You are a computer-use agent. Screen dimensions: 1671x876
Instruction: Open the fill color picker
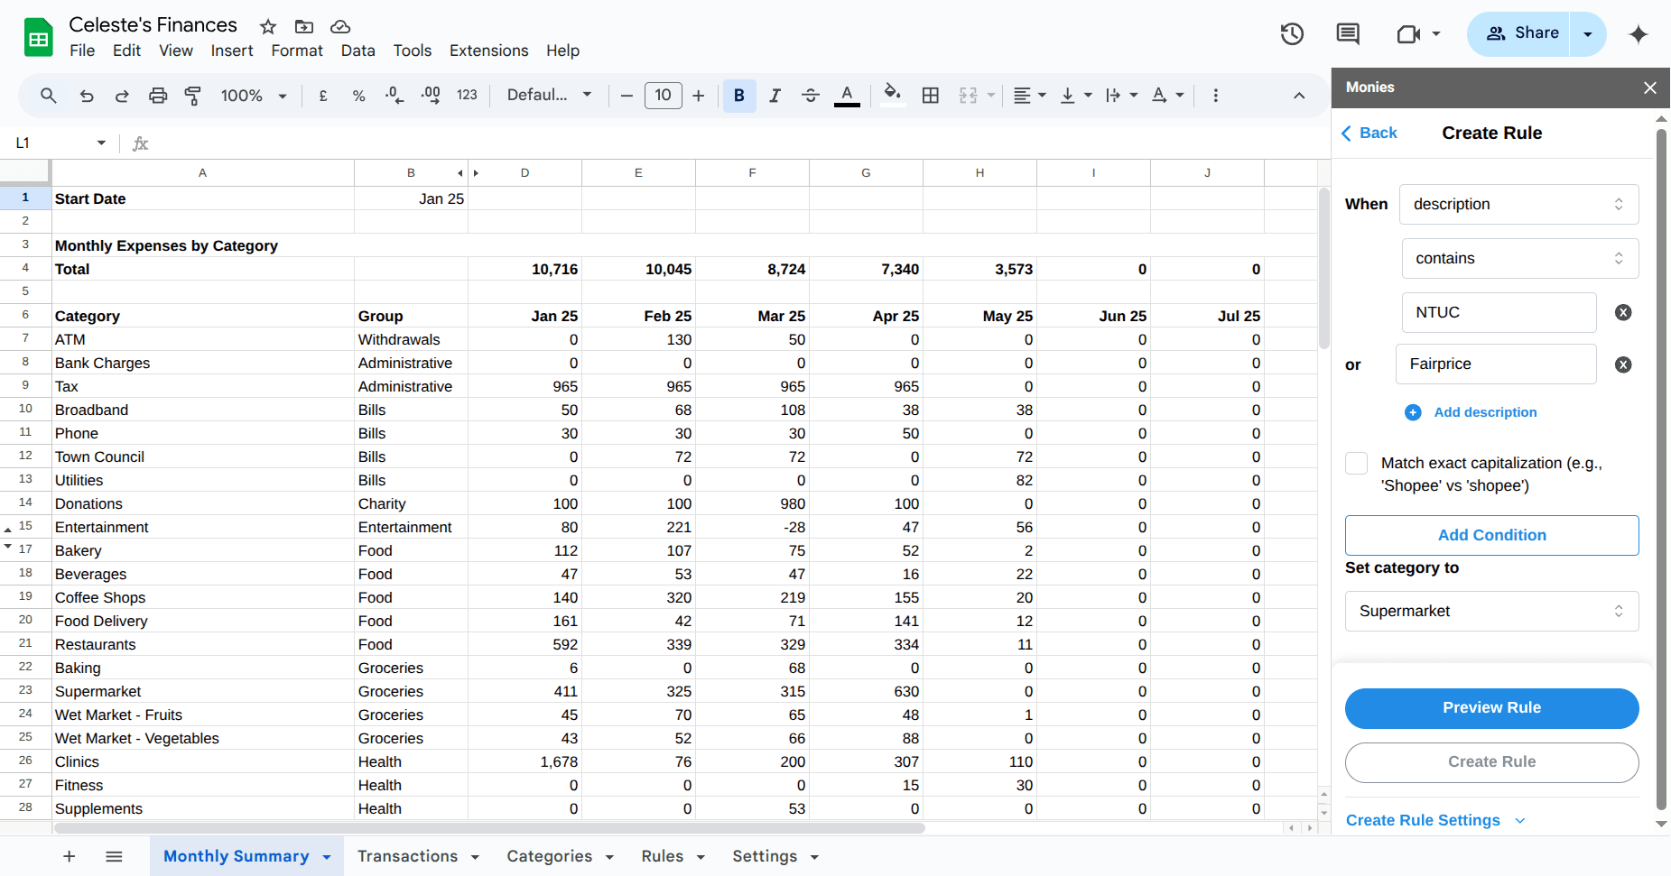coord(892,95)
